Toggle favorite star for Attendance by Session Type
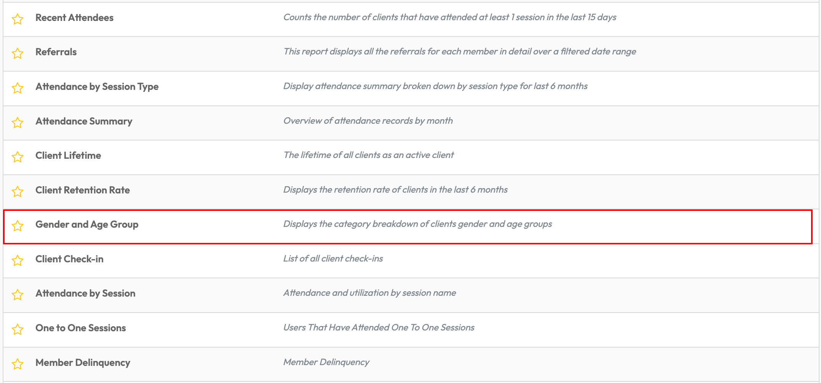 [18, 88]
